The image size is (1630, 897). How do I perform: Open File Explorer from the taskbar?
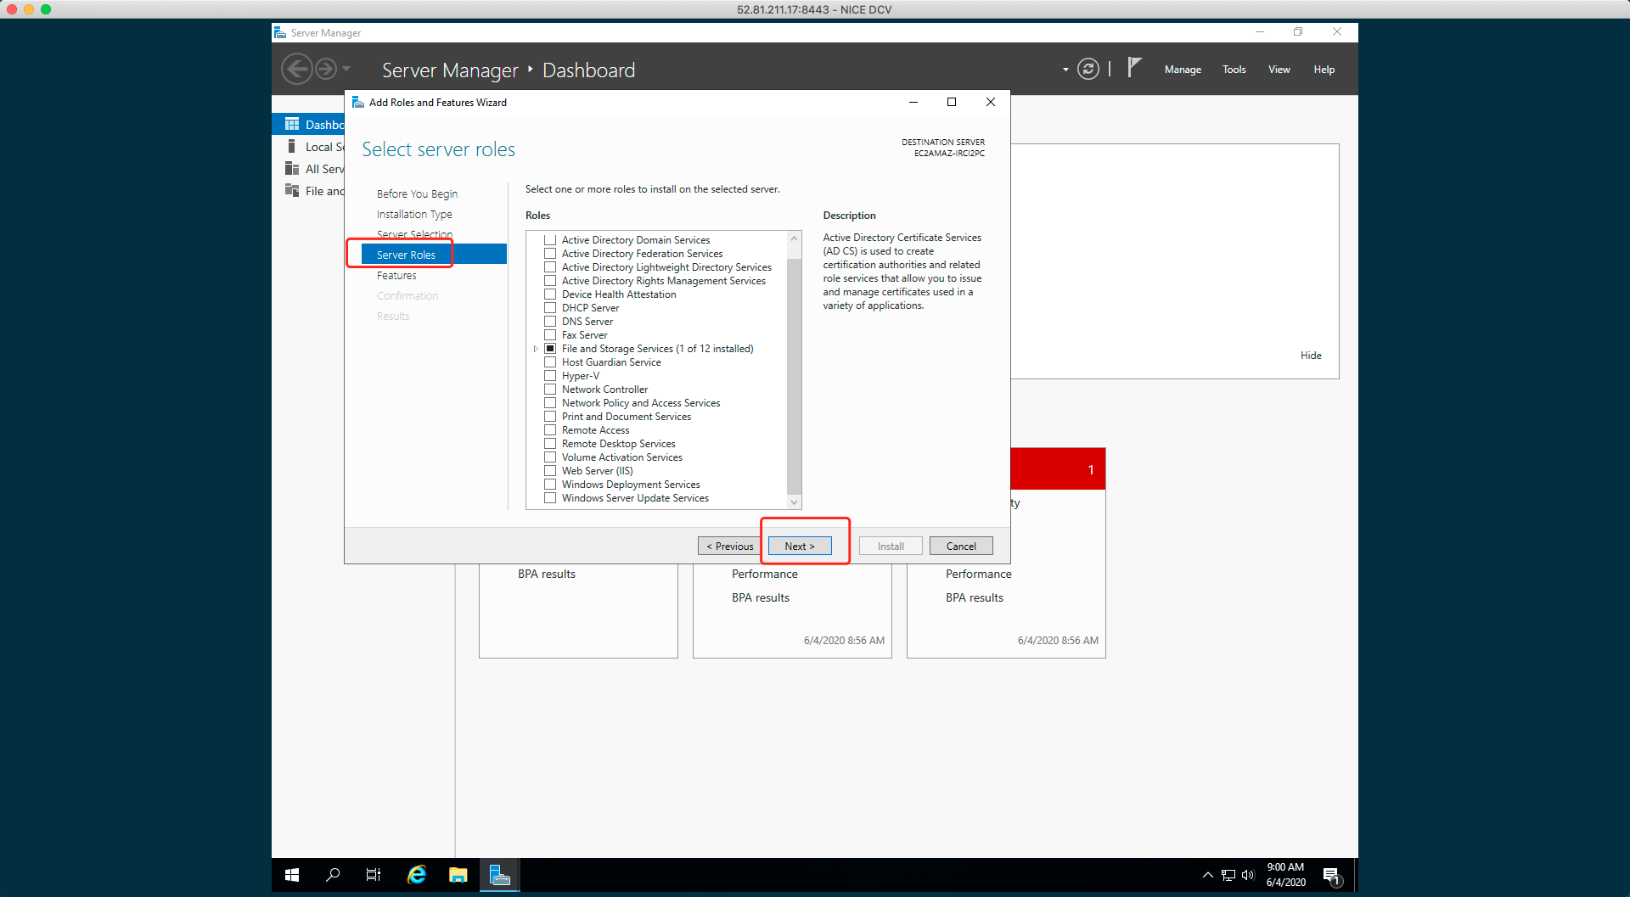pos(458,874)
